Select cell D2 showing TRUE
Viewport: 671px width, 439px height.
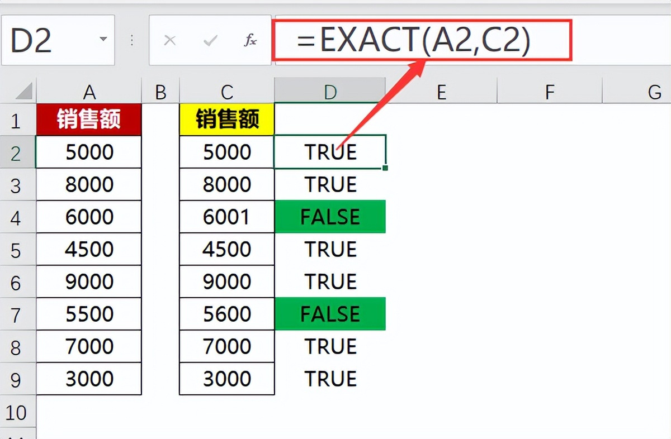click(330, 151)
